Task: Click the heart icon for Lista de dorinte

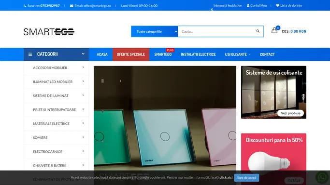Action: [x=278, y=5]
